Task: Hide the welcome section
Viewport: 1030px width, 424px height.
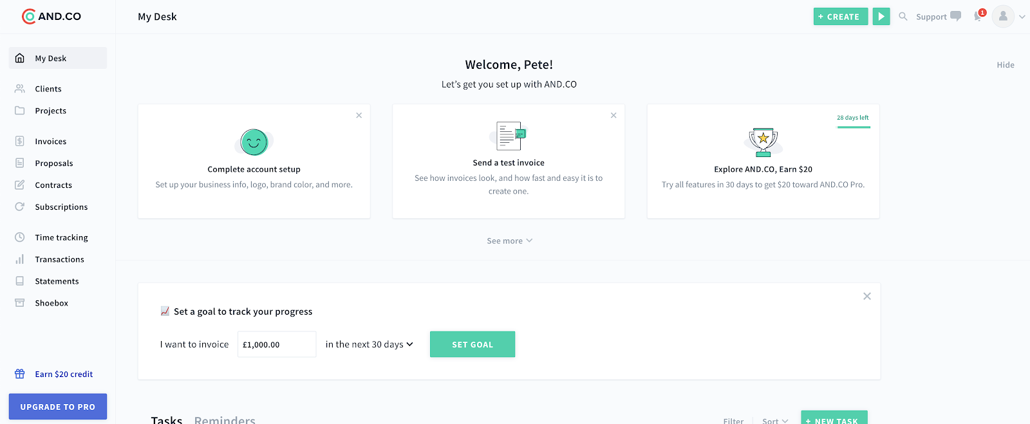Action: 1006,65
